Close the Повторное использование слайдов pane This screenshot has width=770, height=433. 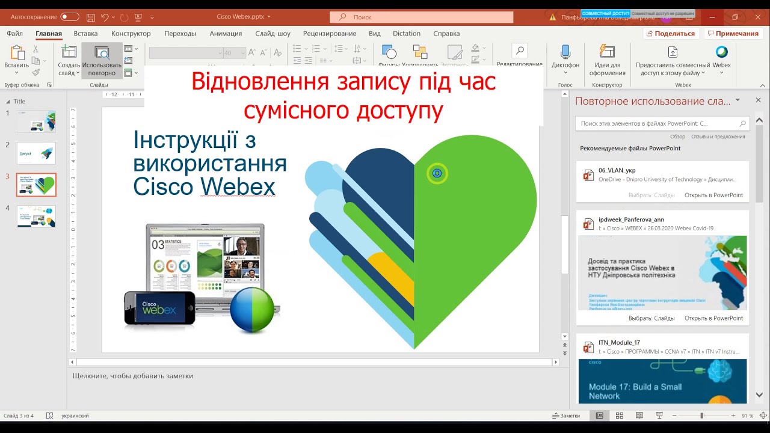pyautogui.click(x=758, y=100)
